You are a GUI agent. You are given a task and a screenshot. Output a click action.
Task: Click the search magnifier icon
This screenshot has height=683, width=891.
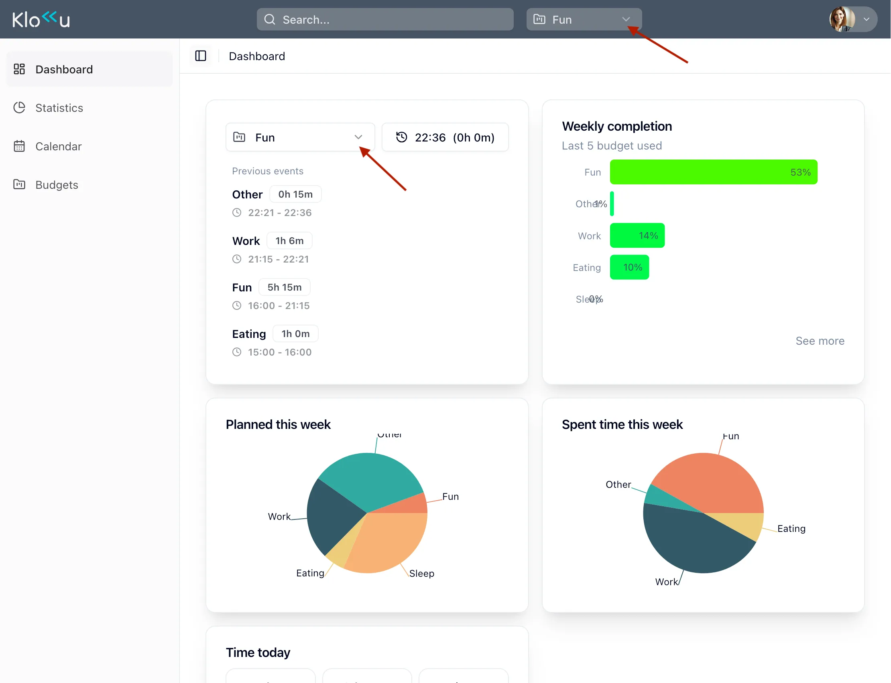pyautogui.click(x=269, y=20)
